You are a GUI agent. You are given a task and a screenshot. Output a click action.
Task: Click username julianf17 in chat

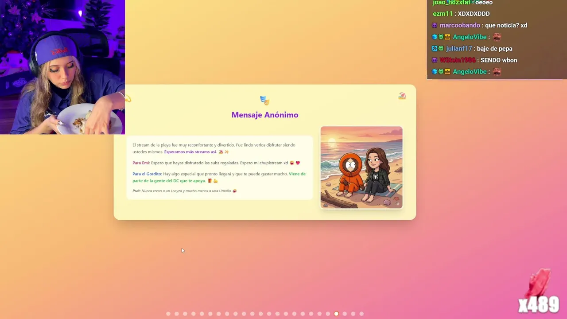point(459,49)
